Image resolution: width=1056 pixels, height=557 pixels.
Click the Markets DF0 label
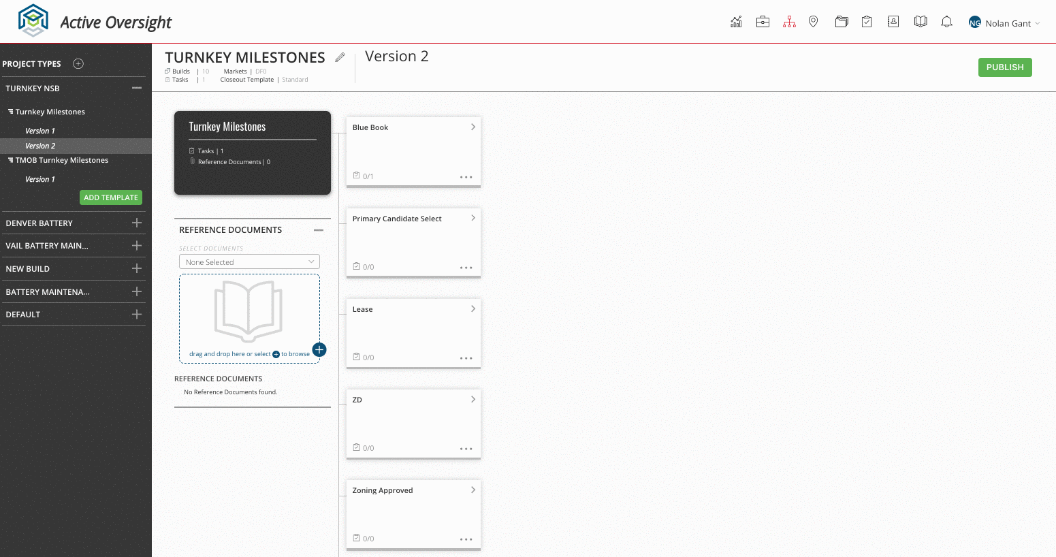245,71
